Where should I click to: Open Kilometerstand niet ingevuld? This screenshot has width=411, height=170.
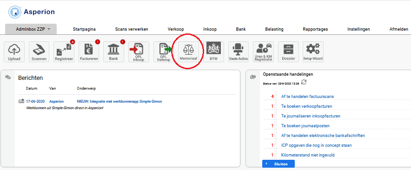point(308,155)
